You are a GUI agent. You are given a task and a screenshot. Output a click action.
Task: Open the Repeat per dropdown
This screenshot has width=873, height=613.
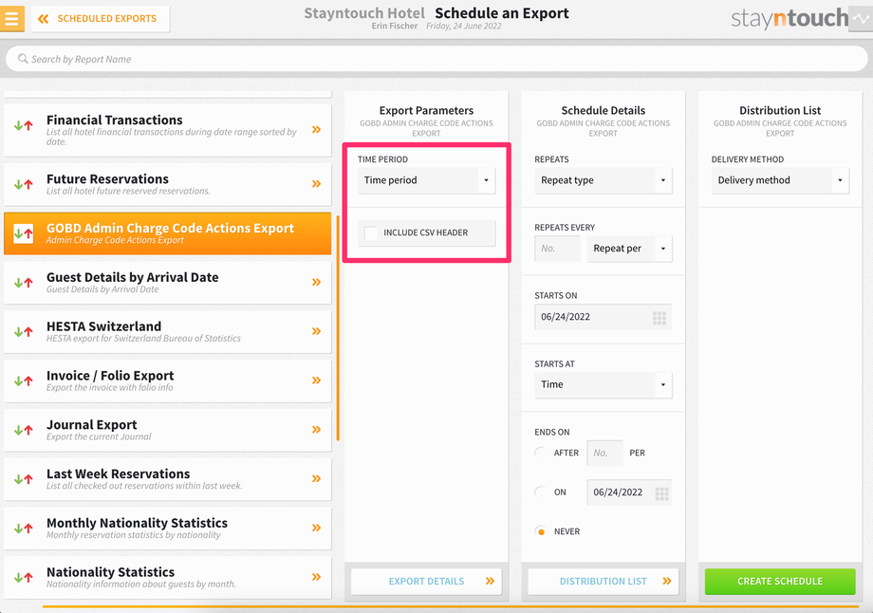(630, 249)
